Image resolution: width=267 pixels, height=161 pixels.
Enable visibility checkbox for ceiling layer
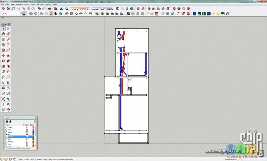point(27,132)
